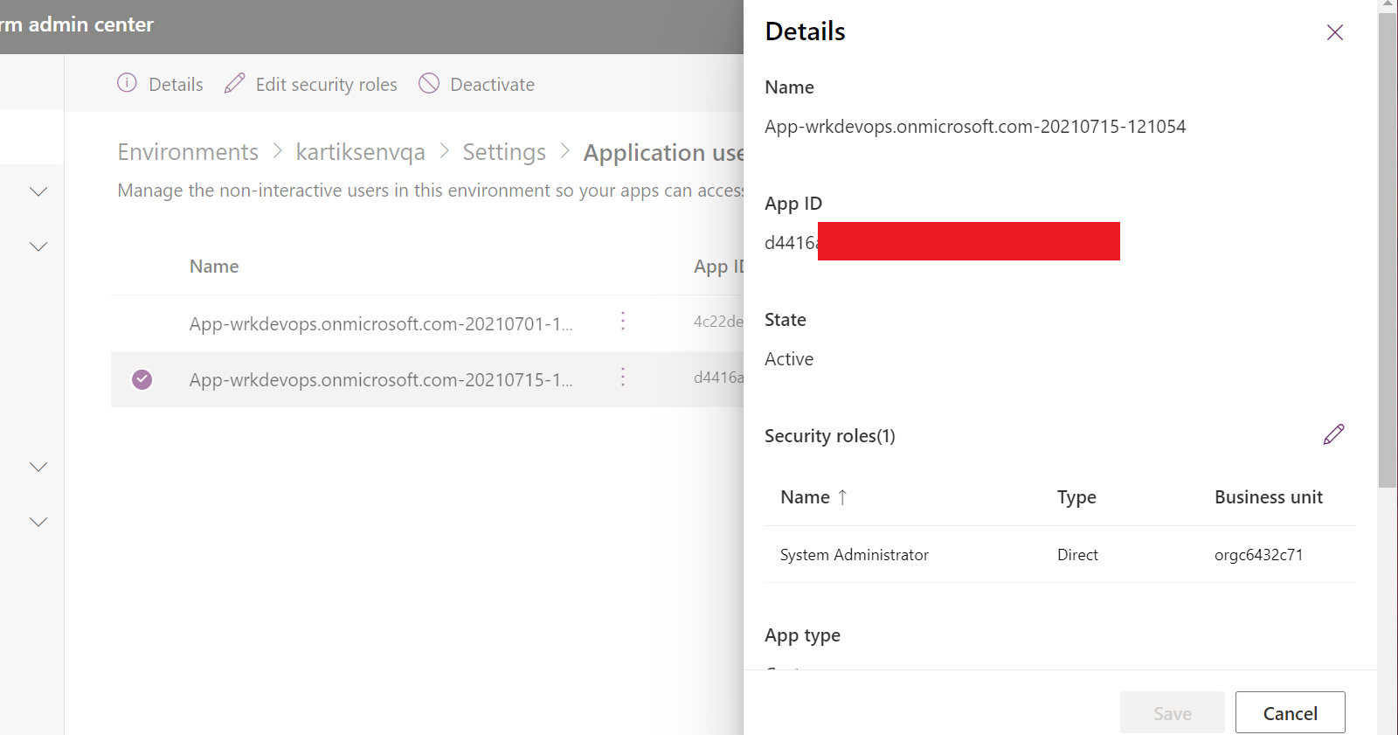This screenshot has height=735, width=1398.
Task: Click the Deactivate circle-slash icon
Action: (429, 84)
